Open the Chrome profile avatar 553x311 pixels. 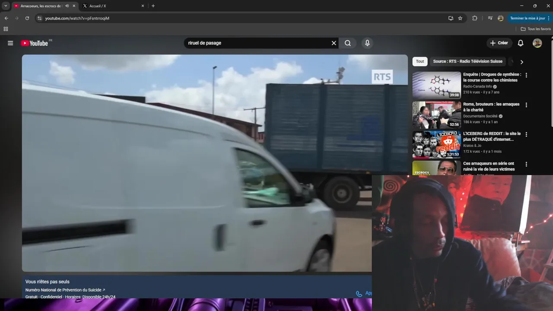tap(500, 18)
